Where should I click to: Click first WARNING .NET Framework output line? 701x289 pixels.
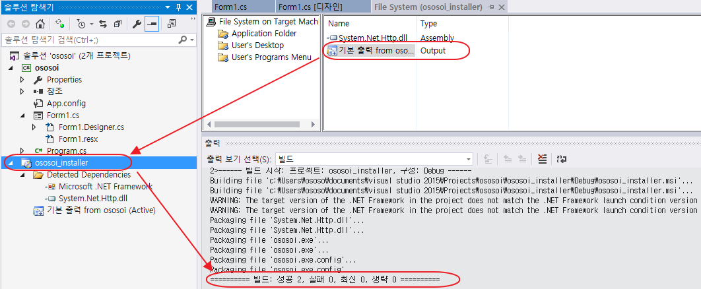(453, 201)
